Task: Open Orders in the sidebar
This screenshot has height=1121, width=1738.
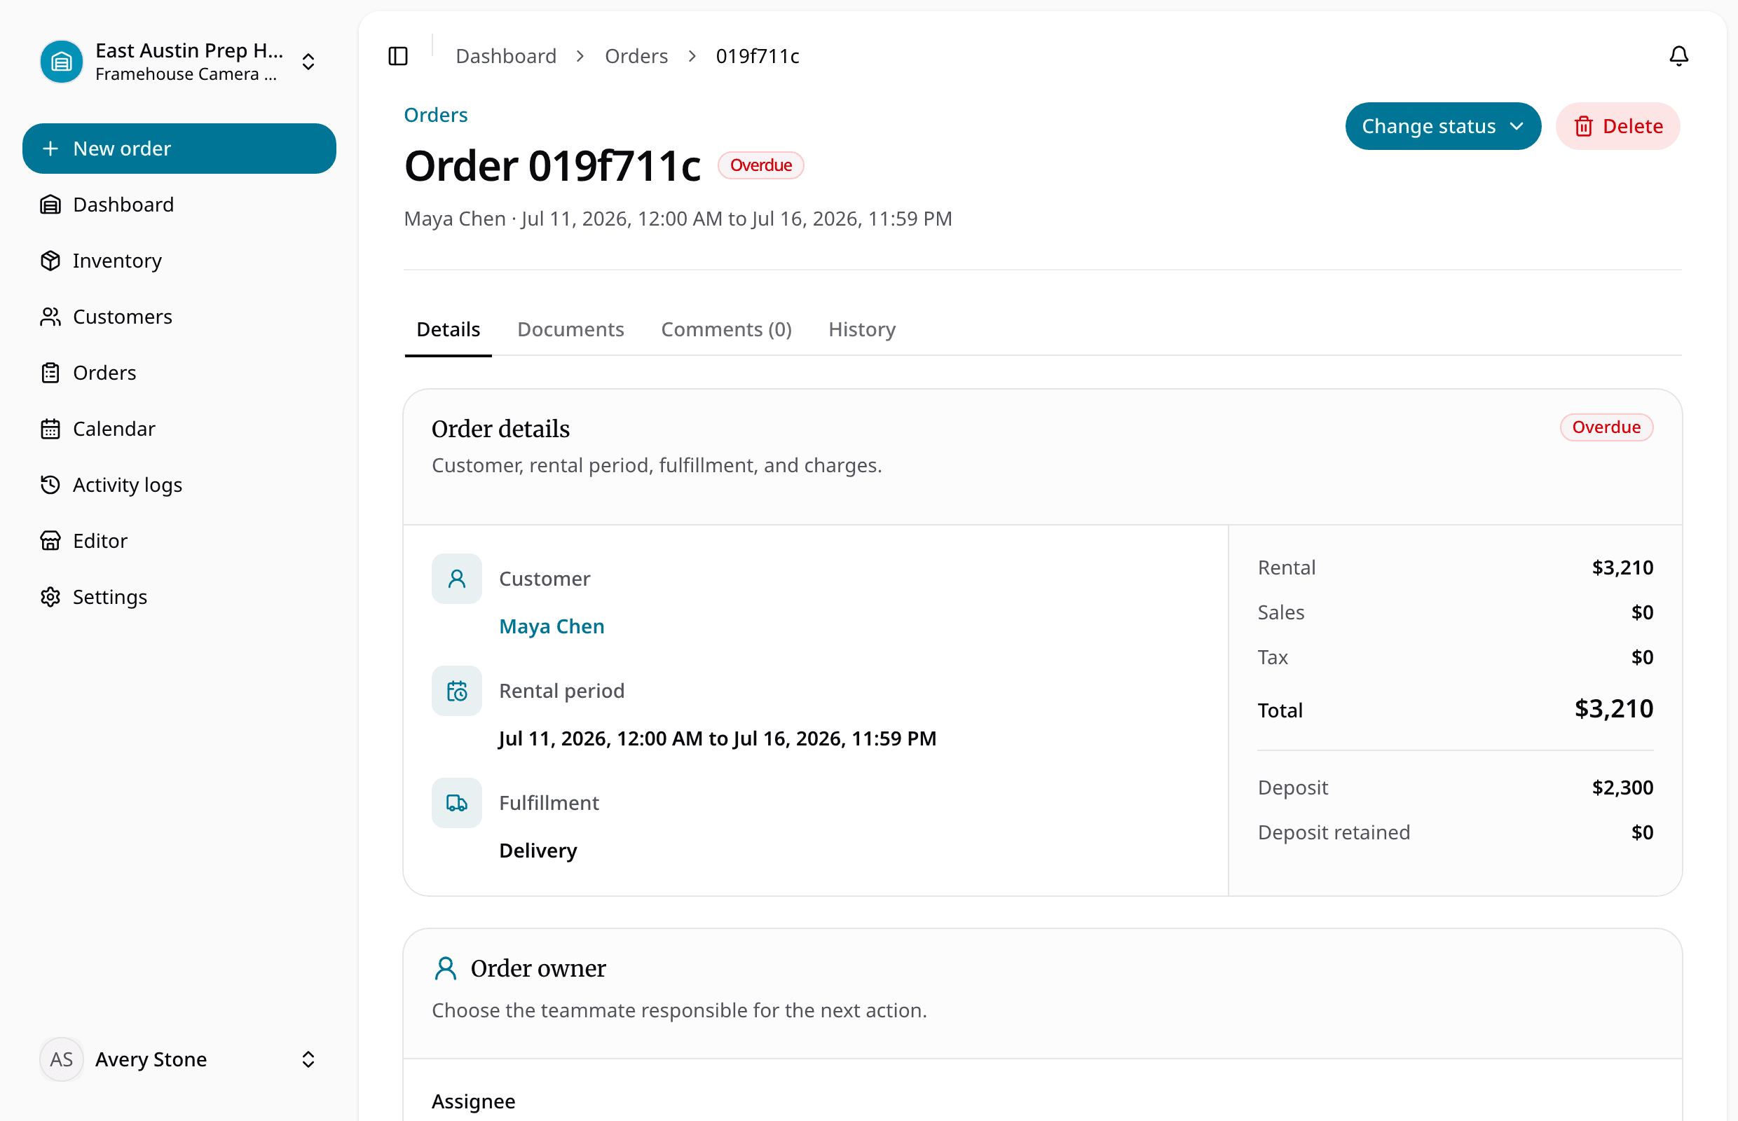Action: (x=179, y=373)
